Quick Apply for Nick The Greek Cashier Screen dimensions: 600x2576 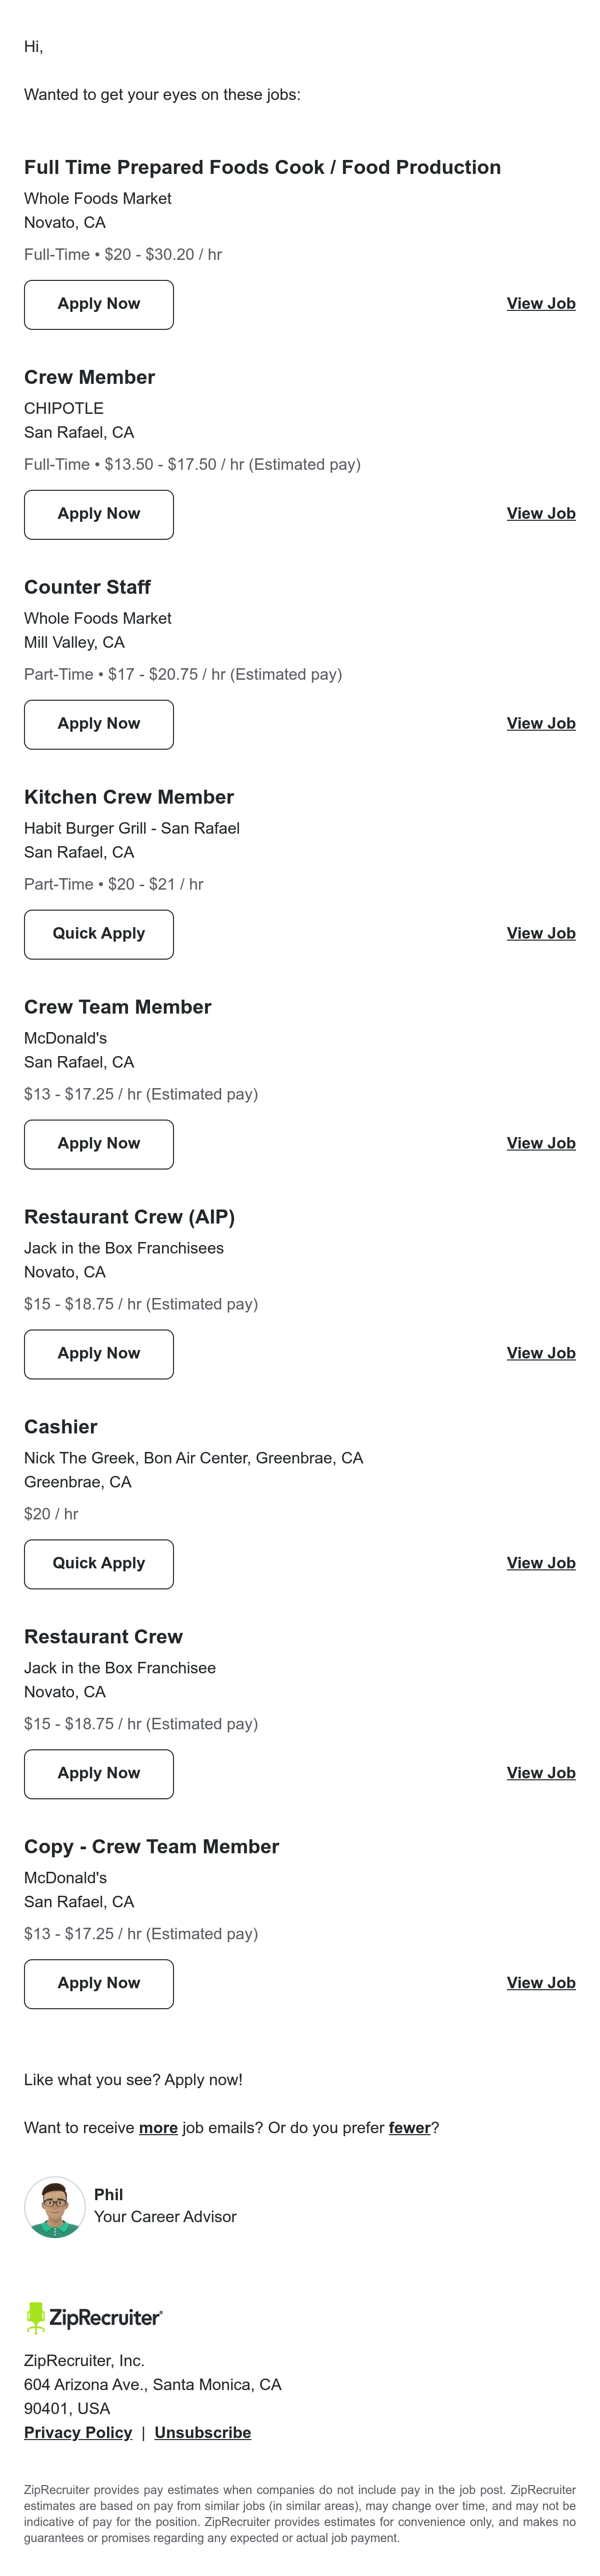[x=99, y=1564]
